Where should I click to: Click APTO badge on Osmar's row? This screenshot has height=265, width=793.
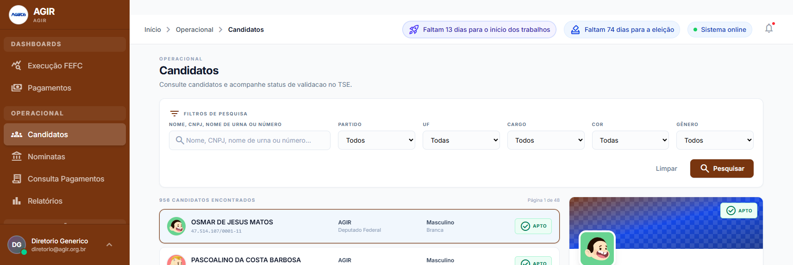click(533, 226)
